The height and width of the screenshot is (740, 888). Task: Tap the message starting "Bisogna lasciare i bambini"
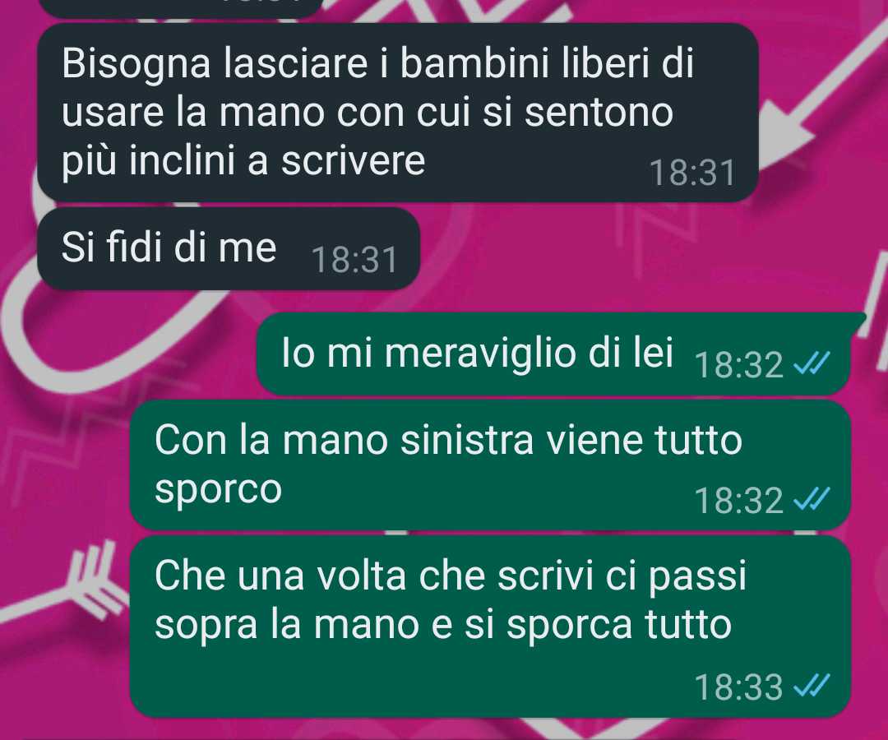click(398, 113)
